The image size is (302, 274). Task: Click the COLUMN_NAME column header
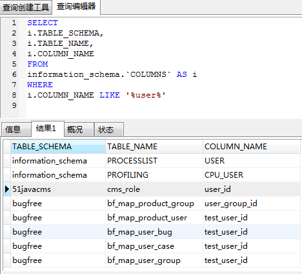click(251, 147)
